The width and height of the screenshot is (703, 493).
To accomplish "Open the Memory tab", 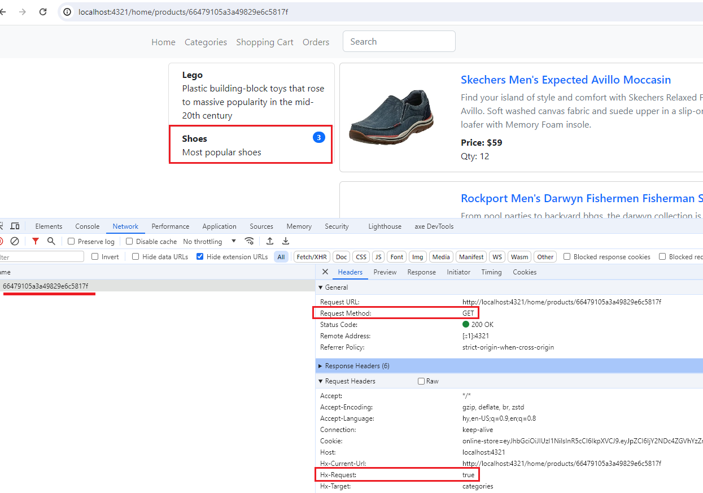I will tap(299, 226).
